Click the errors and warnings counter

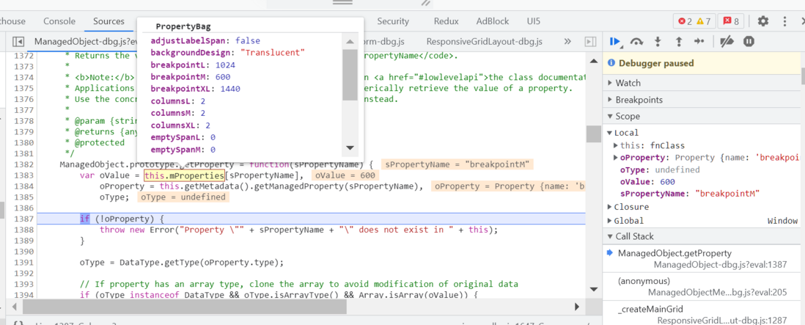pos(694,21)
